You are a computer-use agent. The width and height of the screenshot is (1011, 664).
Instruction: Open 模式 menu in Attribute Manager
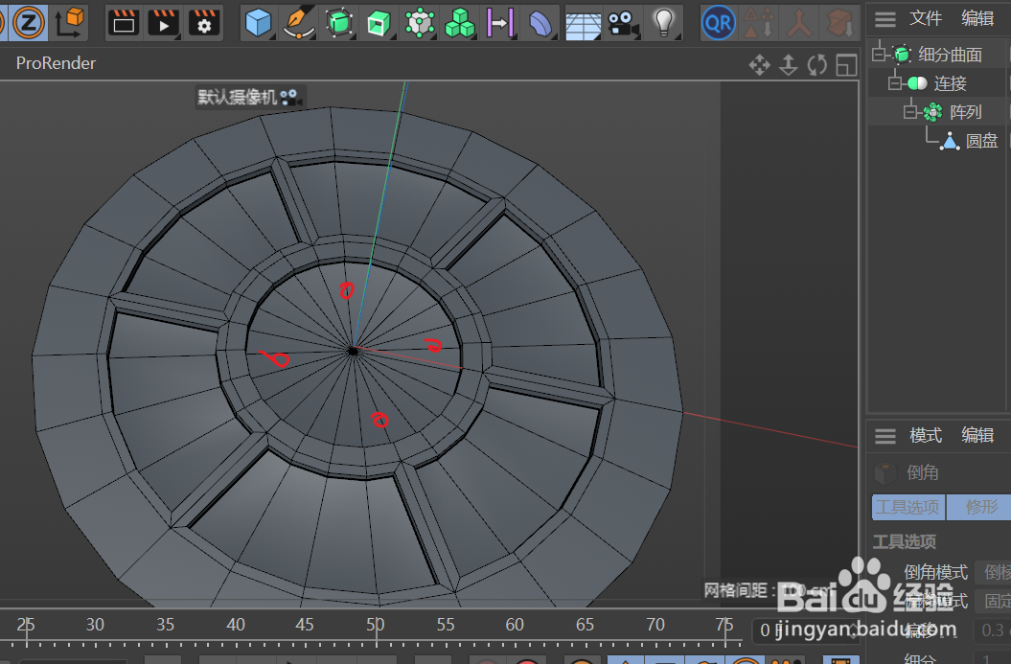pos(926,436)
